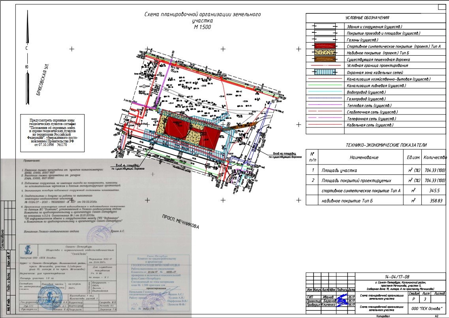The width and height of the screenshot is (449, 318).
Task: Click the cyan water pipe line sample in legend
Action: point(325,92)
